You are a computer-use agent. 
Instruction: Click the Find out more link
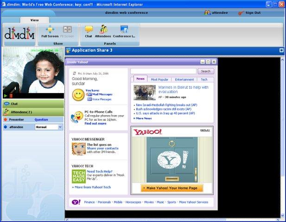(95, 123)
